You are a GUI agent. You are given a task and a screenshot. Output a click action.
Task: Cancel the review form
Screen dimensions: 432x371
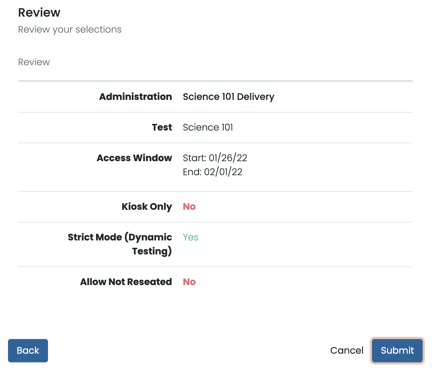coord(347,350)
